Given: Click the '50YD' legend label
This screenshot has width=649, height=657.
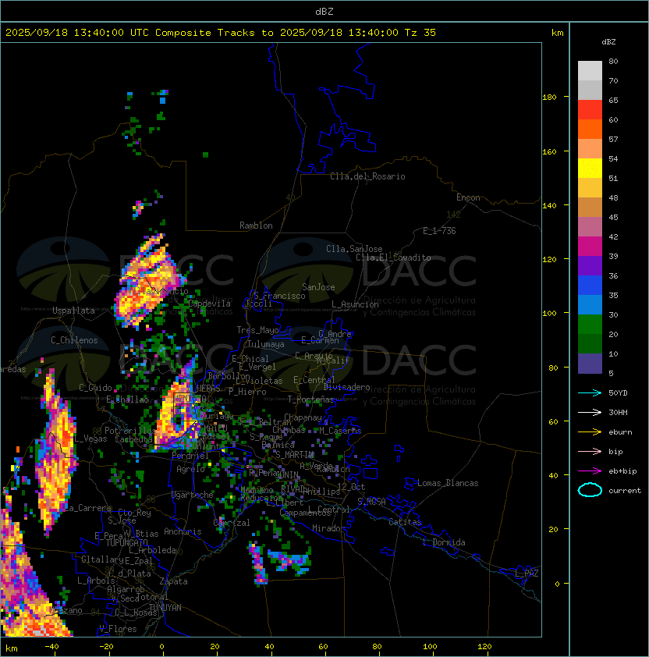Looking at the screenshot, I should (618, 393).
